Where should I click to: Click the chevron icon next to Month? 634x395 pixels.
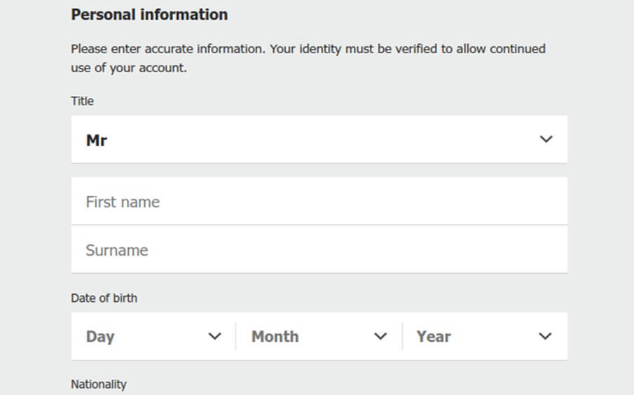click(380, 336)
